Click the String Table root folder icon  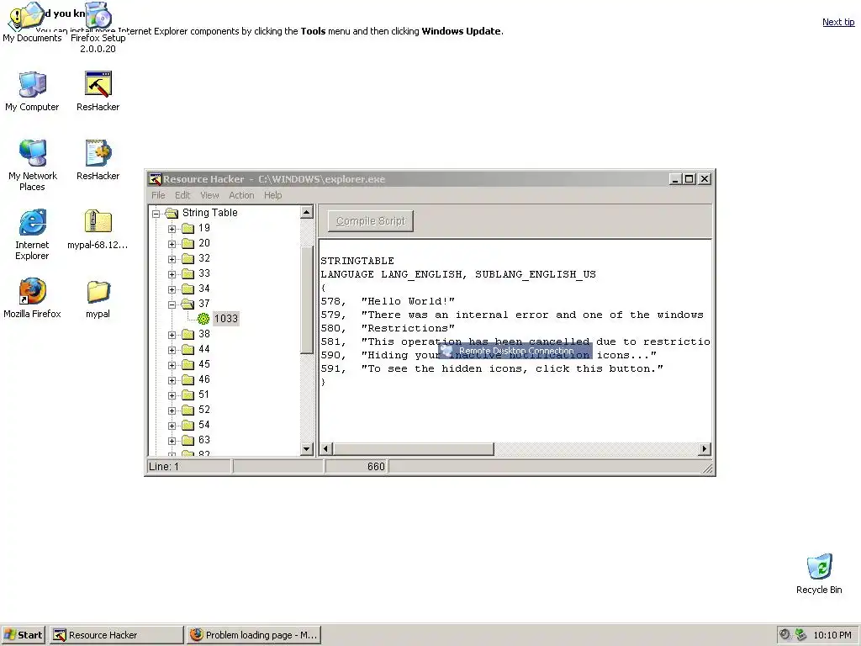click(x=172, y=213)
